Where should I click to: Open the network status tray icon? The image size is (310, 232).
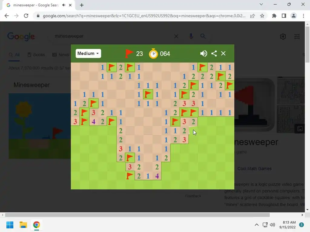pos(265,225)
